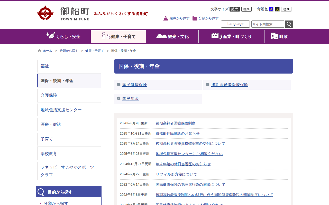Click the arrow bullet beside 国民健康保険
329x205 pixels.
[x=118, y=85]
